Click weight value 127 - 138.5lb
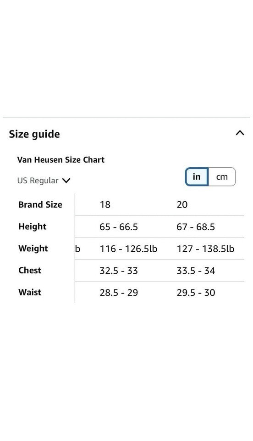 (x=205, y=249)
